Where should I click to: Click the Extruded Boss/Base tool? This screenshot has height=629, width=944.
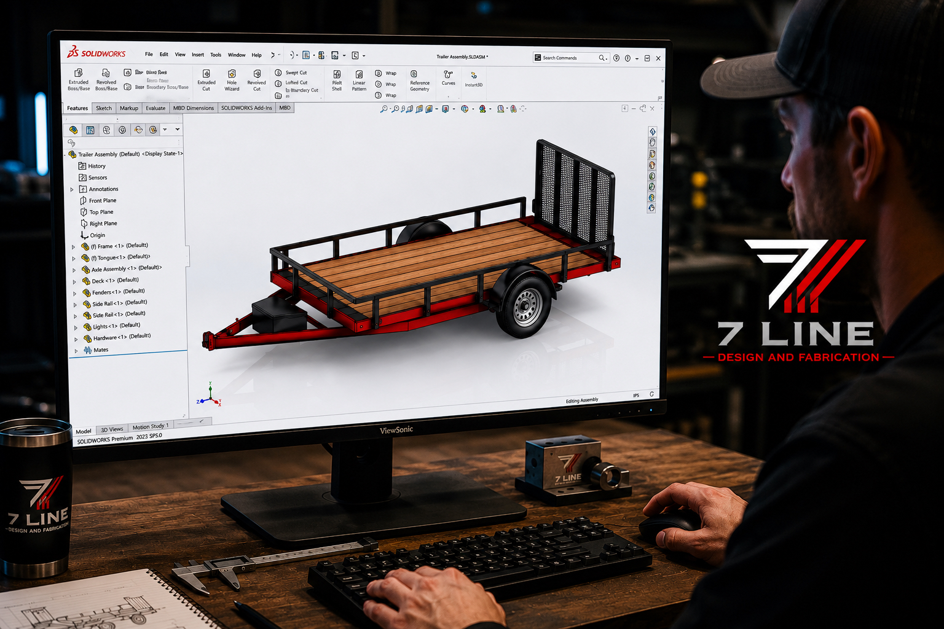(79, 80)
